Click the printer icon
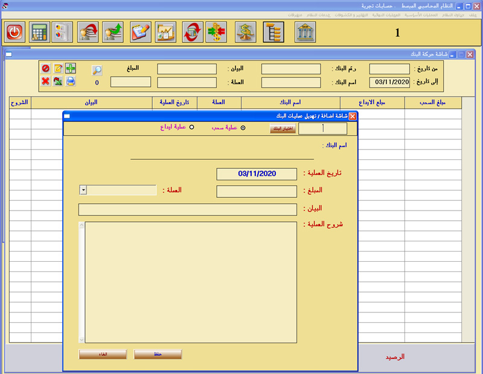Screen dimensions: 483x374 70,81
